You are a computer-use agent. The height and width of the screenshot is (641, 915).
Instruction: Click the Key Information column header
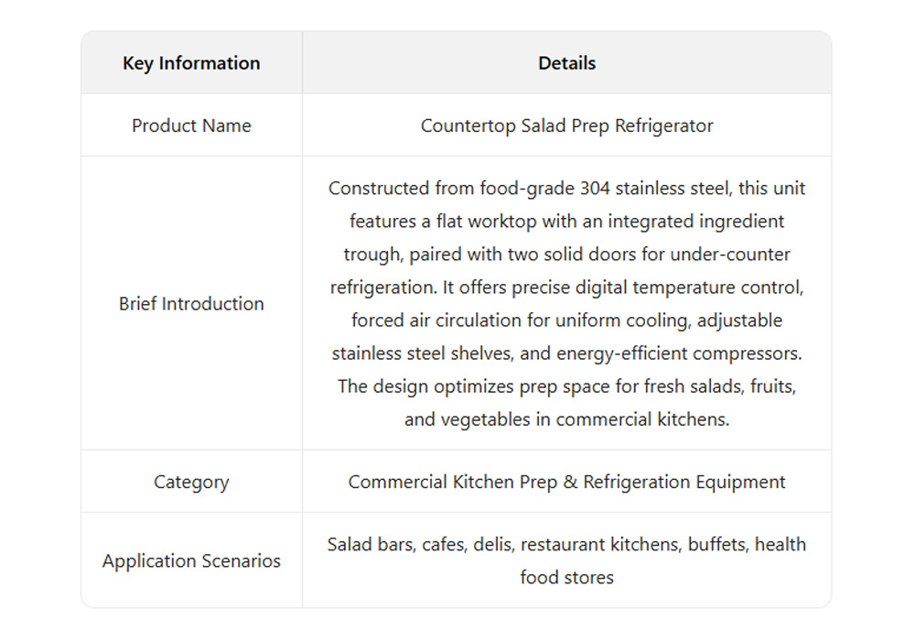191,63
